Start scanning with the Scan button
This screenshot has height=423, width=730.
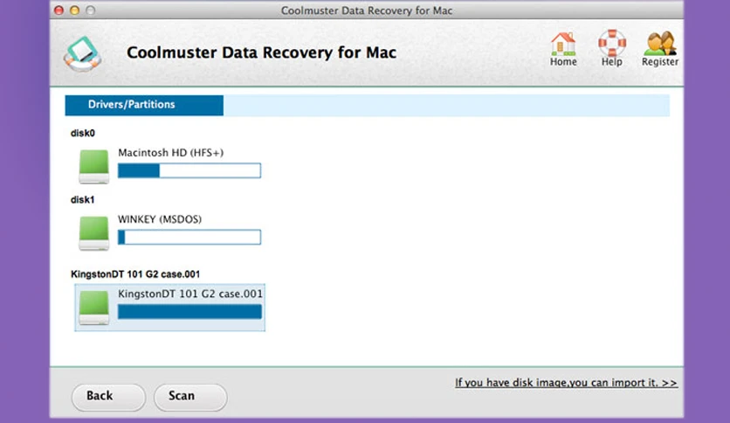190,397
